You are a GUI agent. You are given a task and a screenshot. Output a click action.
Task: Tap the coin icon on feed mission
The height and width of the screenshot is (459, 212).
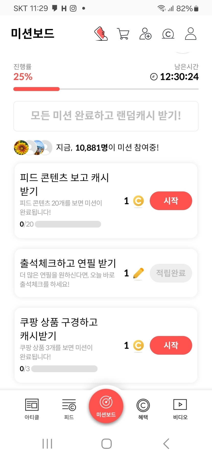click(138, 201)
